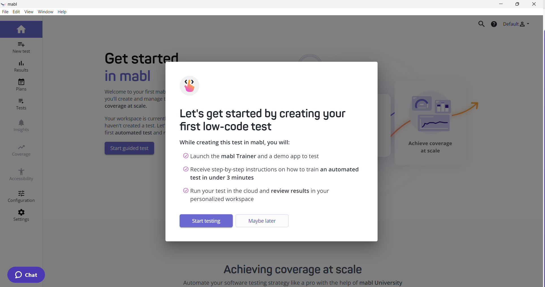Open the Settings section
545x287 pixels.
(21, 215)
